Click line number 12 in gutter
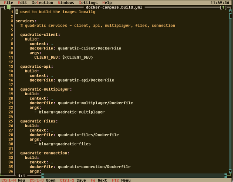 11,62
